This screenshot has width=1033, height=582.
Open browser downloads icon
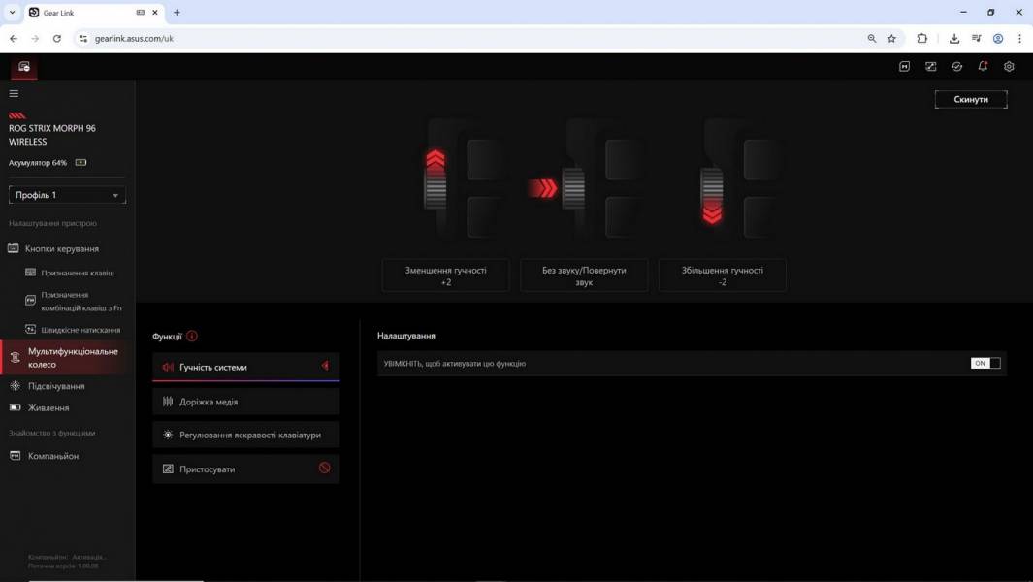(x=953, y=38)
